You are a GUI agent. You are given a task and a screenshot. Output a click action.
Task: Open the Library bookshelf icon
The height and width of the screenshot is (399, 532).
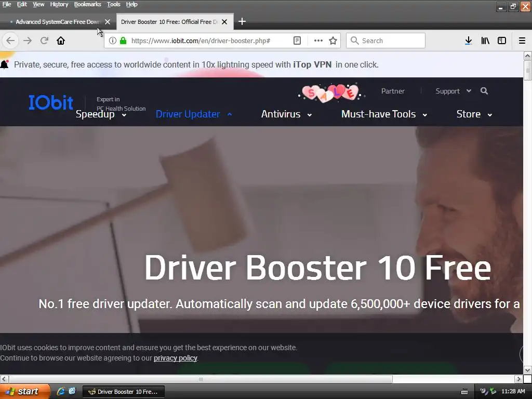tap(485, 41)
